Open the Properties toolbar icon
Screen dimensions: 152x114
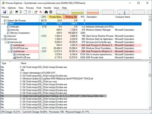[x=36, y=12]
